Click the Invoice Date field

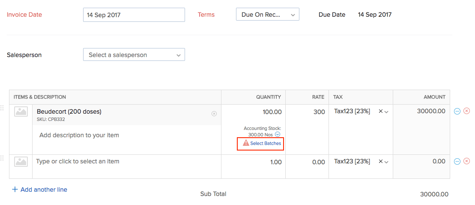pyautogui.click(x=134, y=15)
